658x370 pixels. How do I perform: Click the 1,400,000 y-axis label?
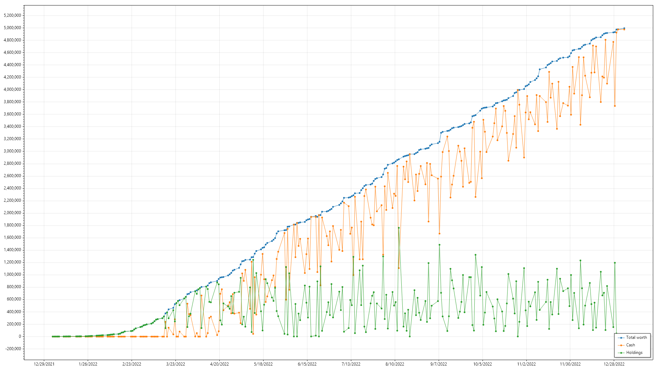(12, 250)
